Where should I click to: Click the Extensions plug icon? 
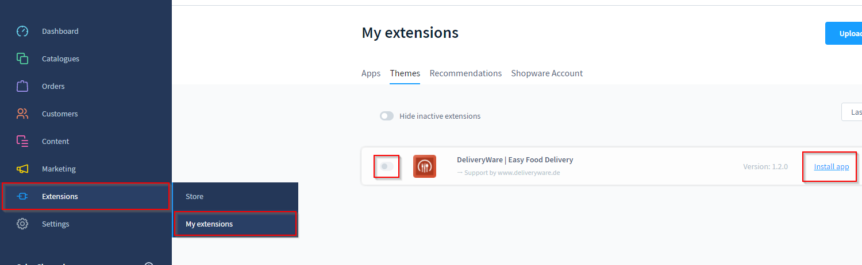(22, 196)
